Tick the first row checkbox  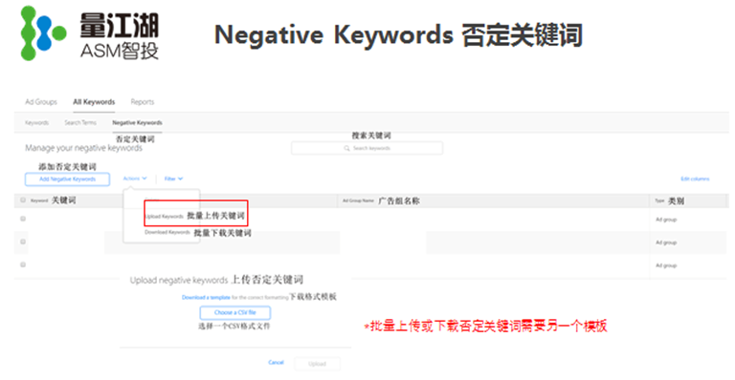click(x=23, y=219)
